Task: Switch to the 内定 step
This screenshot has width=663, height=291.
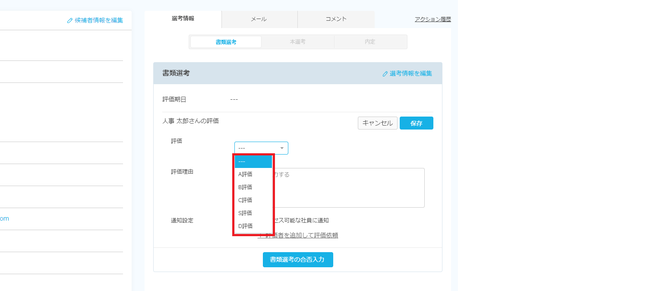Action: point(370,42)
